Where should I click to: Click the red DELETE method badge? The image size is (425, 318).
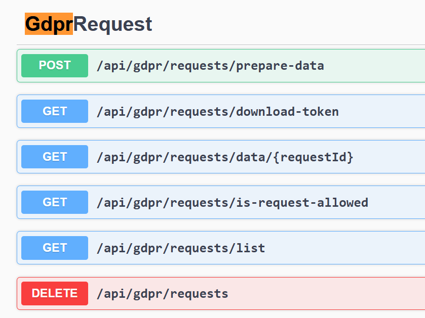coord(55,293)
